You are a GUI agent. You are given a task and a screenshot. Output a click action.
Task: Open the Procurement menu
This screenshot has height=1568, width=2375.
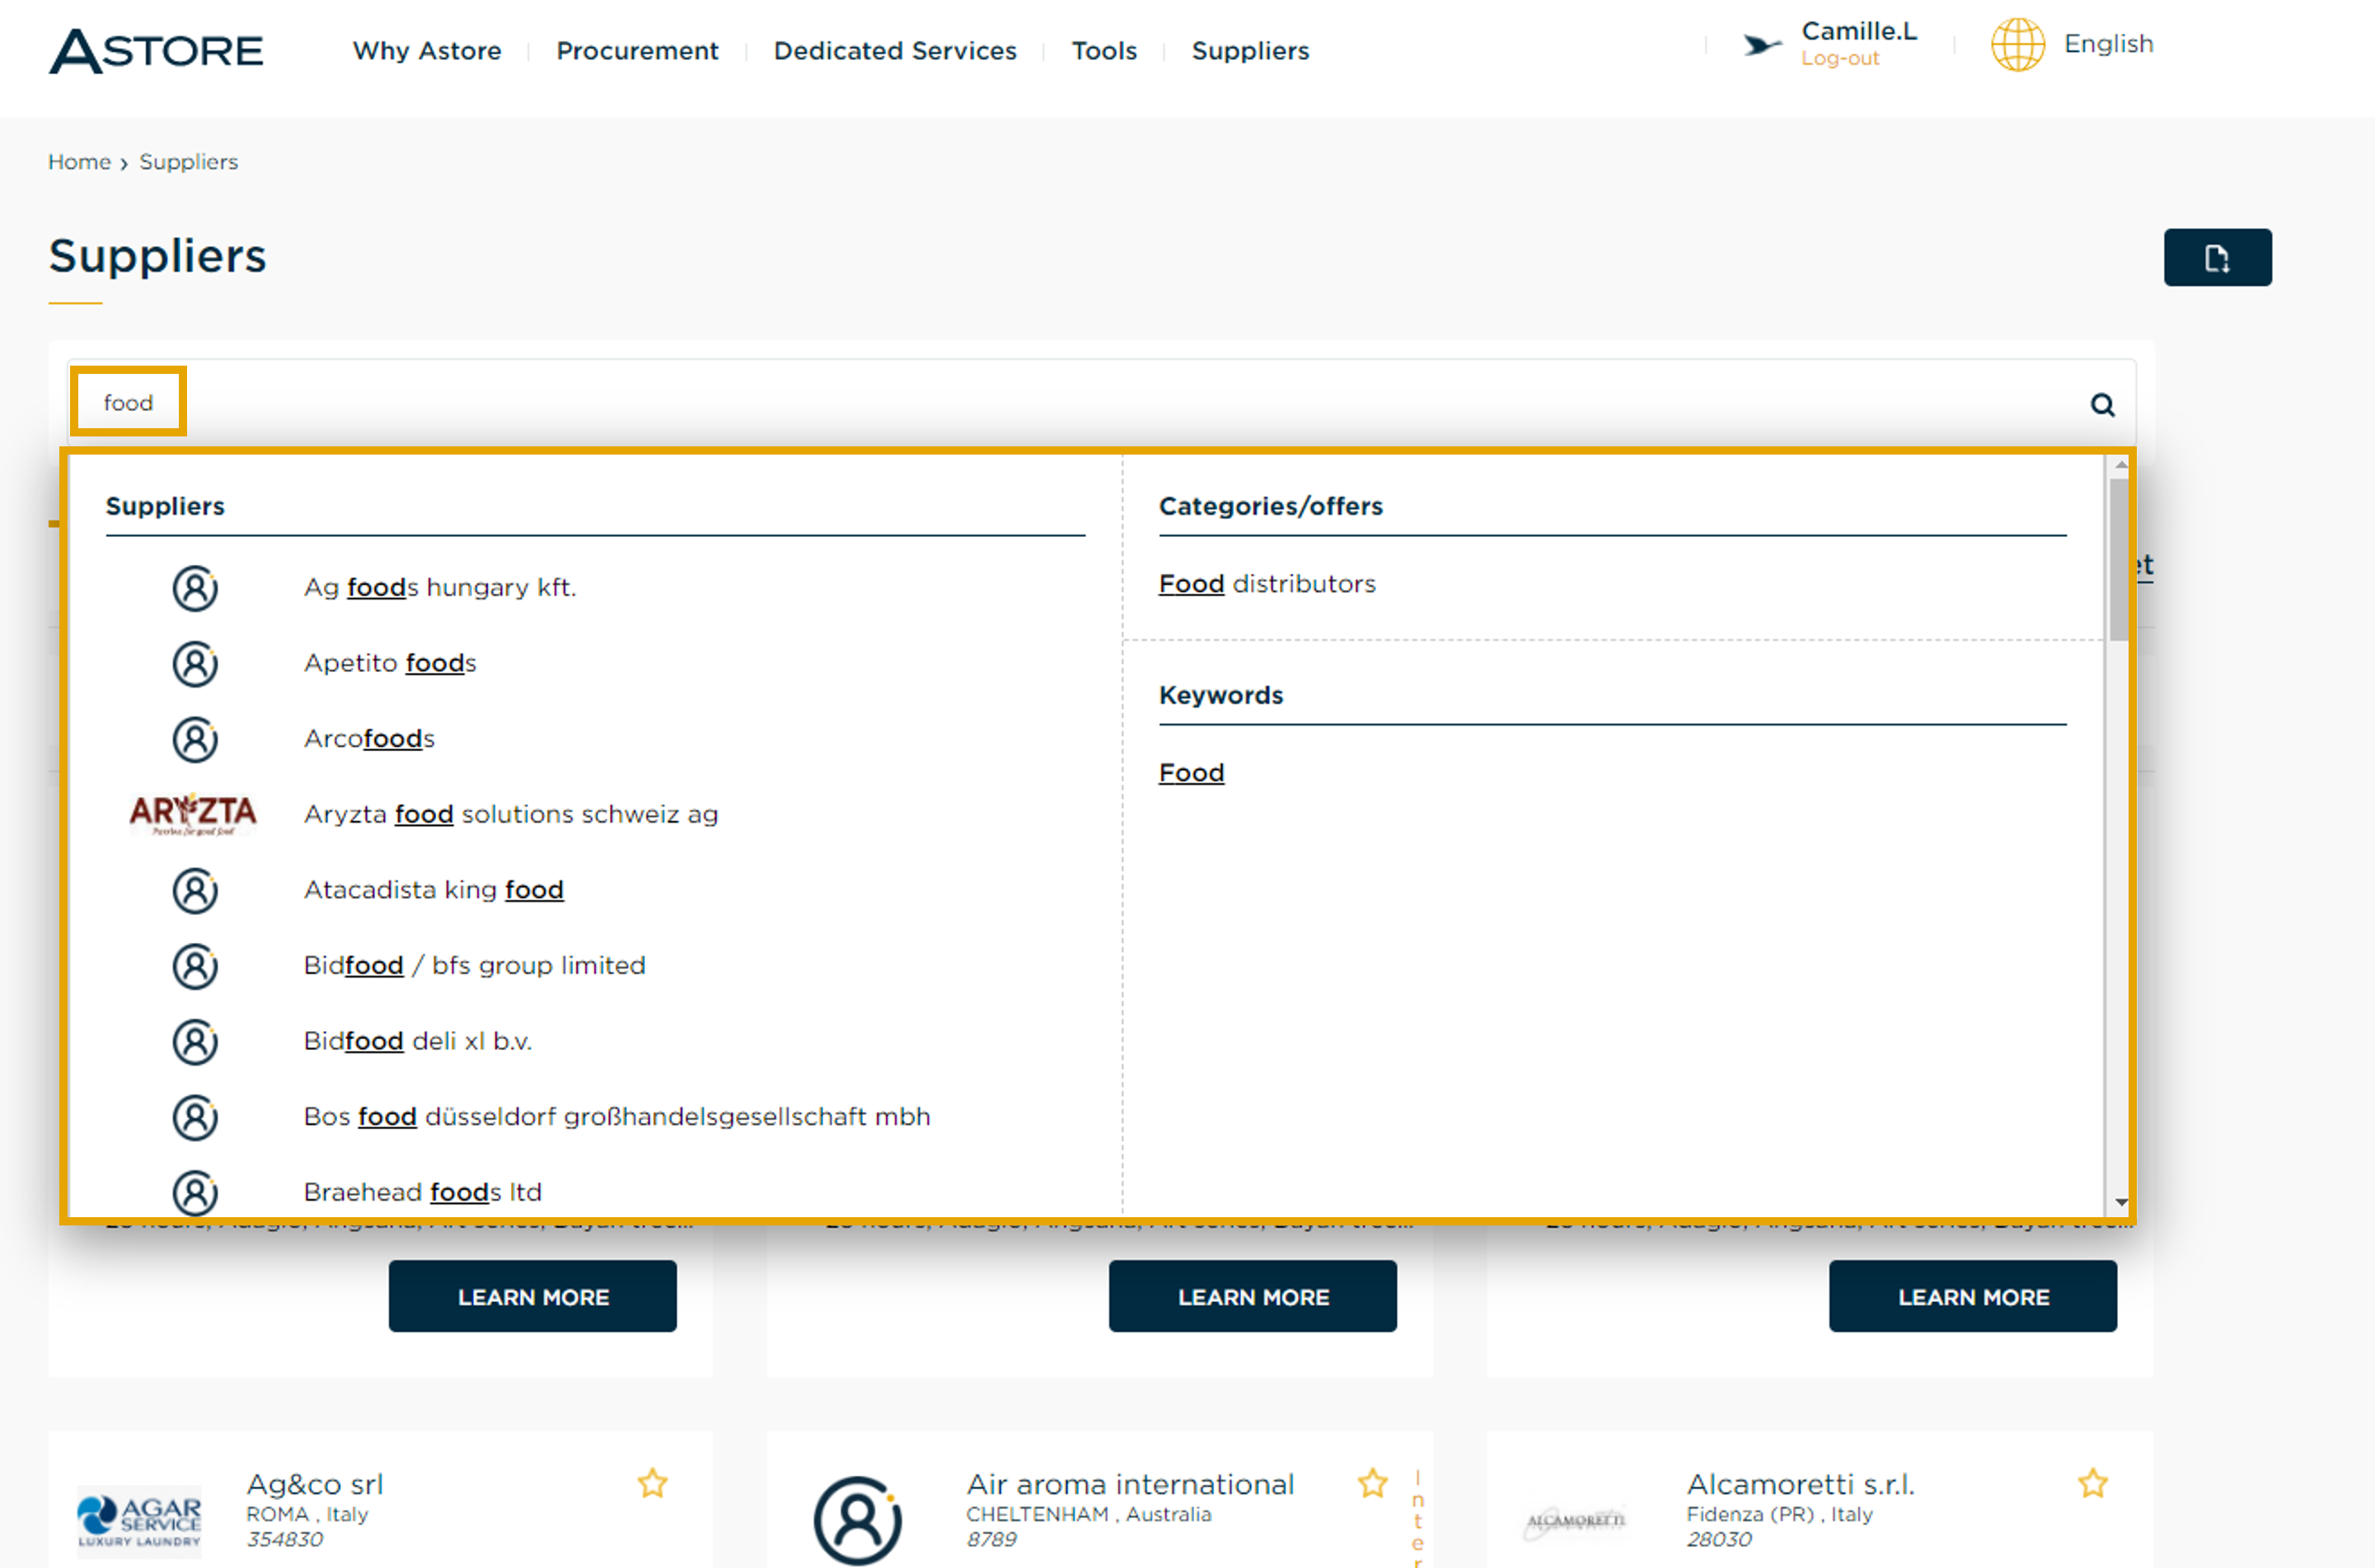[637, 51]
